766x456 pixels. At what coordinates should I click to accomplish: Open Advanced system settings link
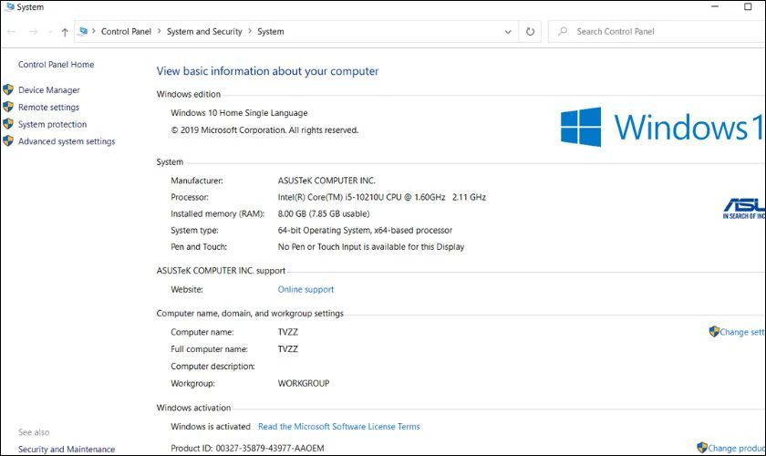[67, 141]
